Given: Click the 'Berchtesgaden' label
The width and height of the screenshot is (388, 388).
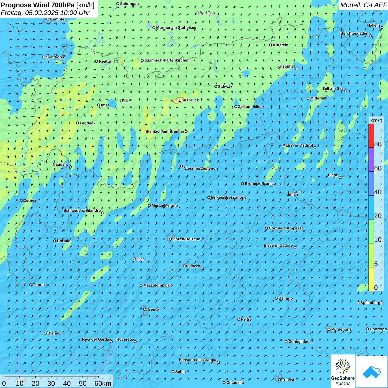Looking at the screenshot, I should click(x=354, y=33).
